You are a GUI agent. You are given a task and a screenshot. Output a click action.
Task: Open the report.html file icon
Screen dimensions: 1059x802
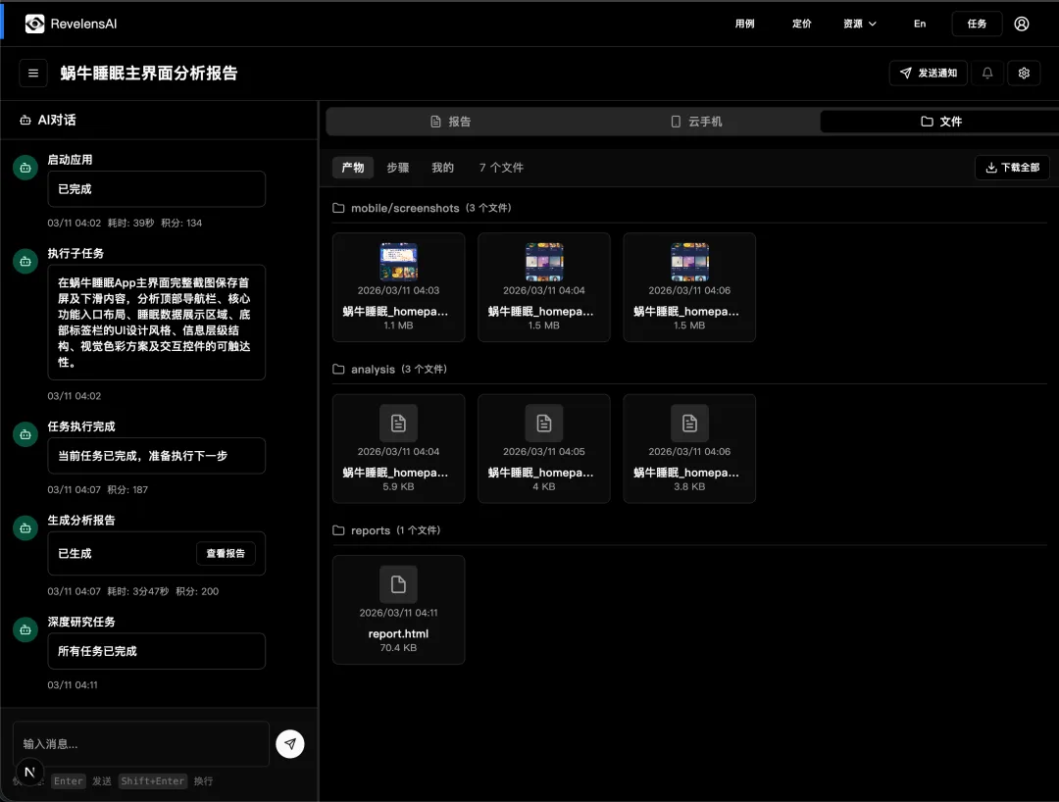click(398, 584)
